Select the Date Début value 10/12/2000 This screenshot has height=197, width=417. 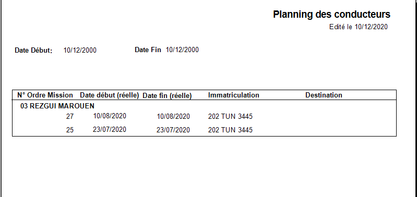[80, 51]
